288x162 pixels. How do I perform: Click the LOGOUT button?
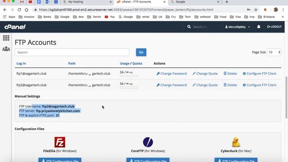tap(274, 27)
